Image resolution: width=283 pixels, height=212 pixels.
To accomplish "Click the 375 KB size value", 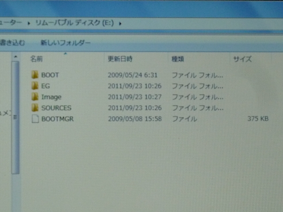I will 258,119.
